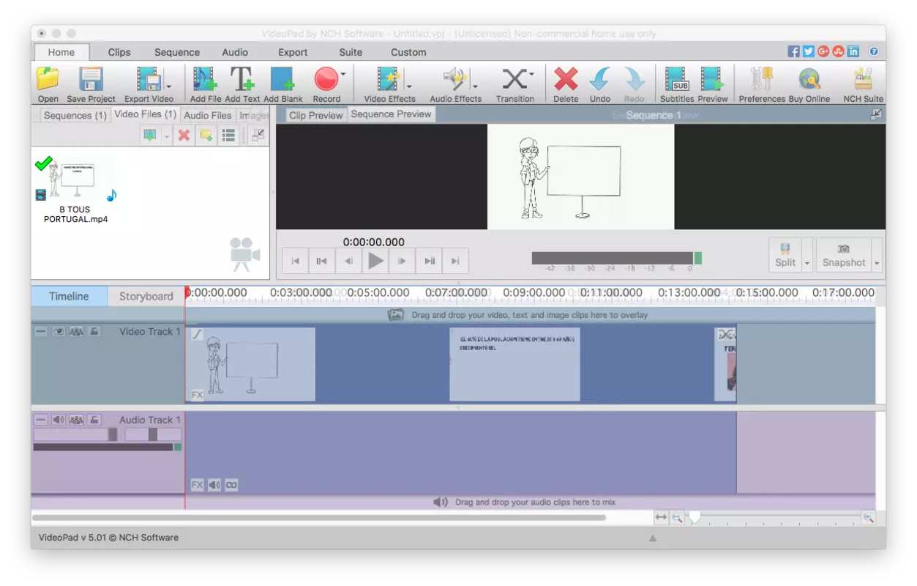This screenshot has width=917, height=586.
Task: Click the Audio Track 1 pan slider
Action: [x=152, y=434]
